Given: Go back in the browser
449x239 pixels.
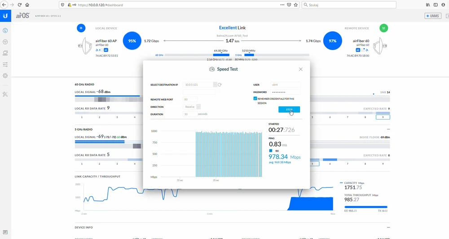Looking at the screenshot, I should (x=4, y=5).
